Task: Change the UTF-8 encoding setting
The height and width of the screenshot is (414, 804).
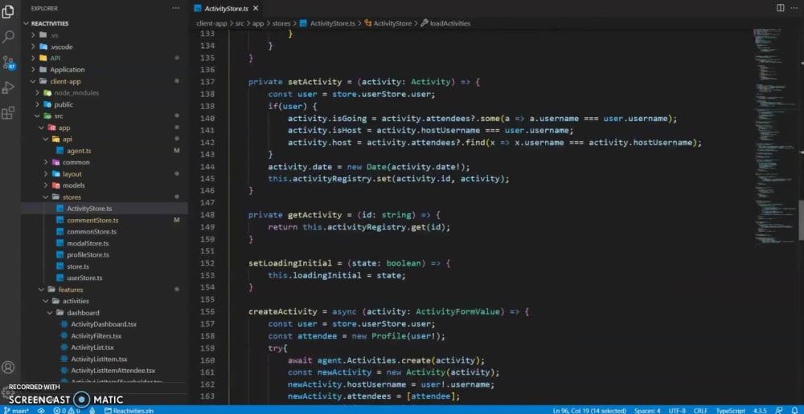Action: point(677,411)
